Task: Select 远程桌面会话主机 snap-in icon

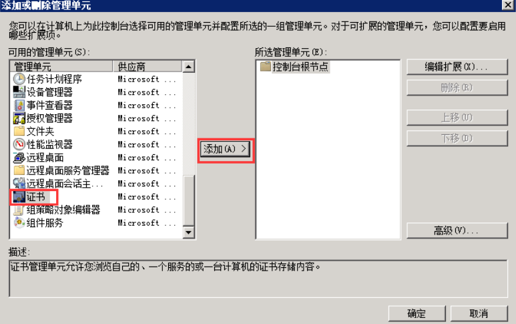Action: pyautogui.click(x=19, y=184)
